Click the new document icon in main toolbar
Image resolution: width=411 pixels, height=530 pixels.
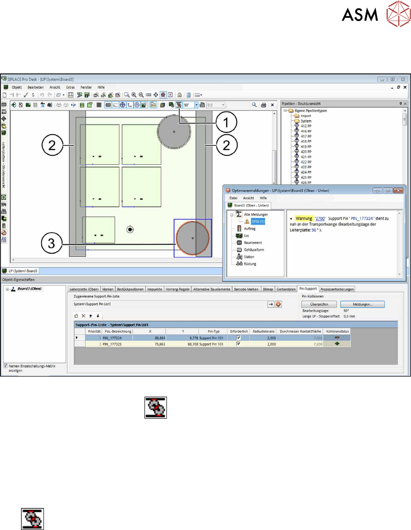tap(5, 95)
